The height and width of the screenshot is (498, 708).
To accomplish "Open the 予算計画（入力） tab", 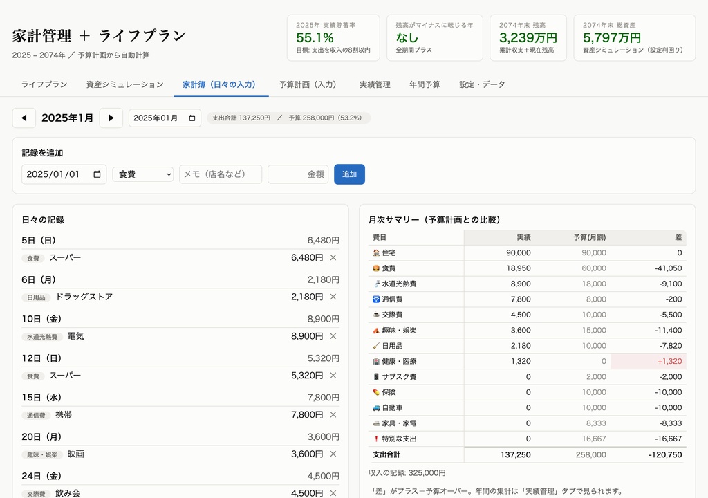I will [309, 84].
